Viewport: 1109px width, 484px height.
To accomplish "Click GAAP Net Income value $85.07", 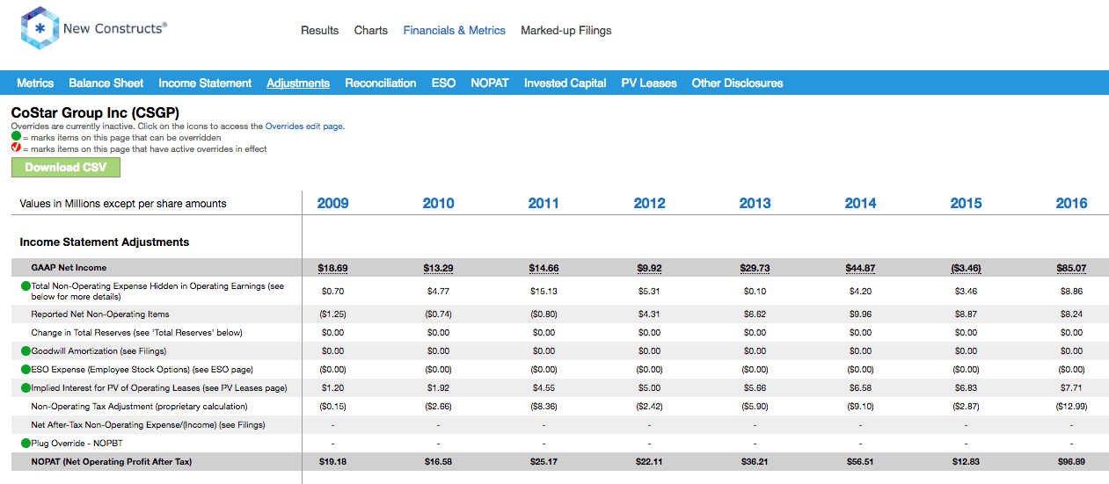I will (x=1071, y=268).
